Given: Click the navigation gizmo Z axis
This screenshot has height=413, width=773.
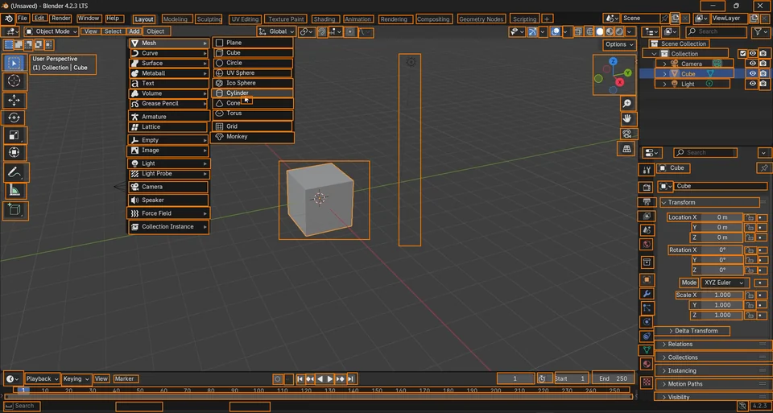Looking at the screenshot, I should point(613,62).
